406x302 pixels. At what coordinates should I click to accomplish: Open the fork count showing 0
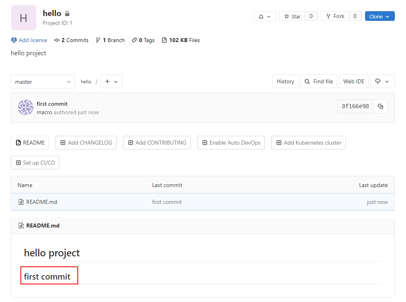click(355, 16)
